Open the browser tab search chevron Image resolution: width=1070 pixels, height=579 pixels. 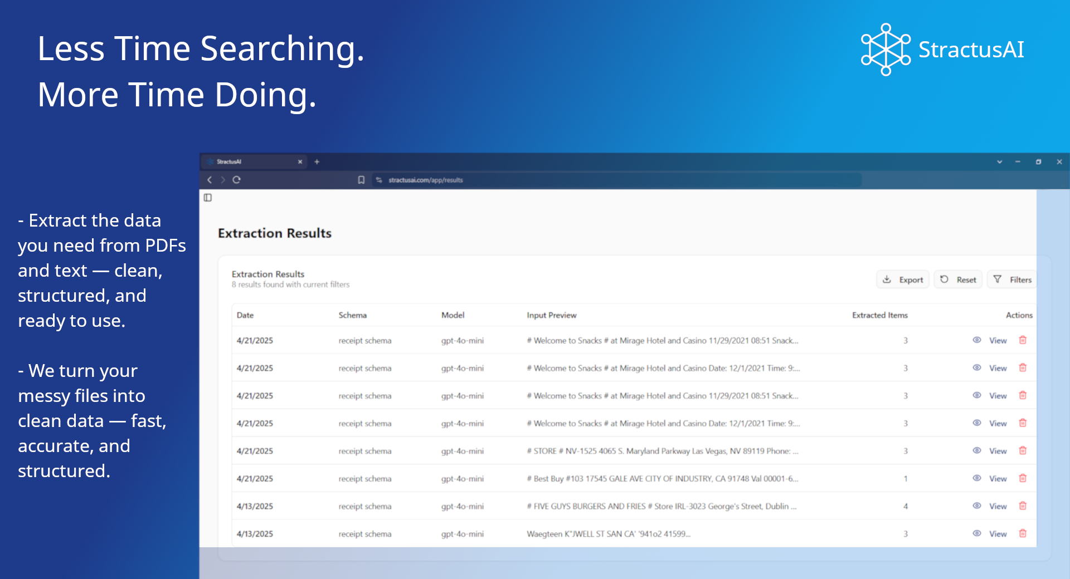point(1000,162)
